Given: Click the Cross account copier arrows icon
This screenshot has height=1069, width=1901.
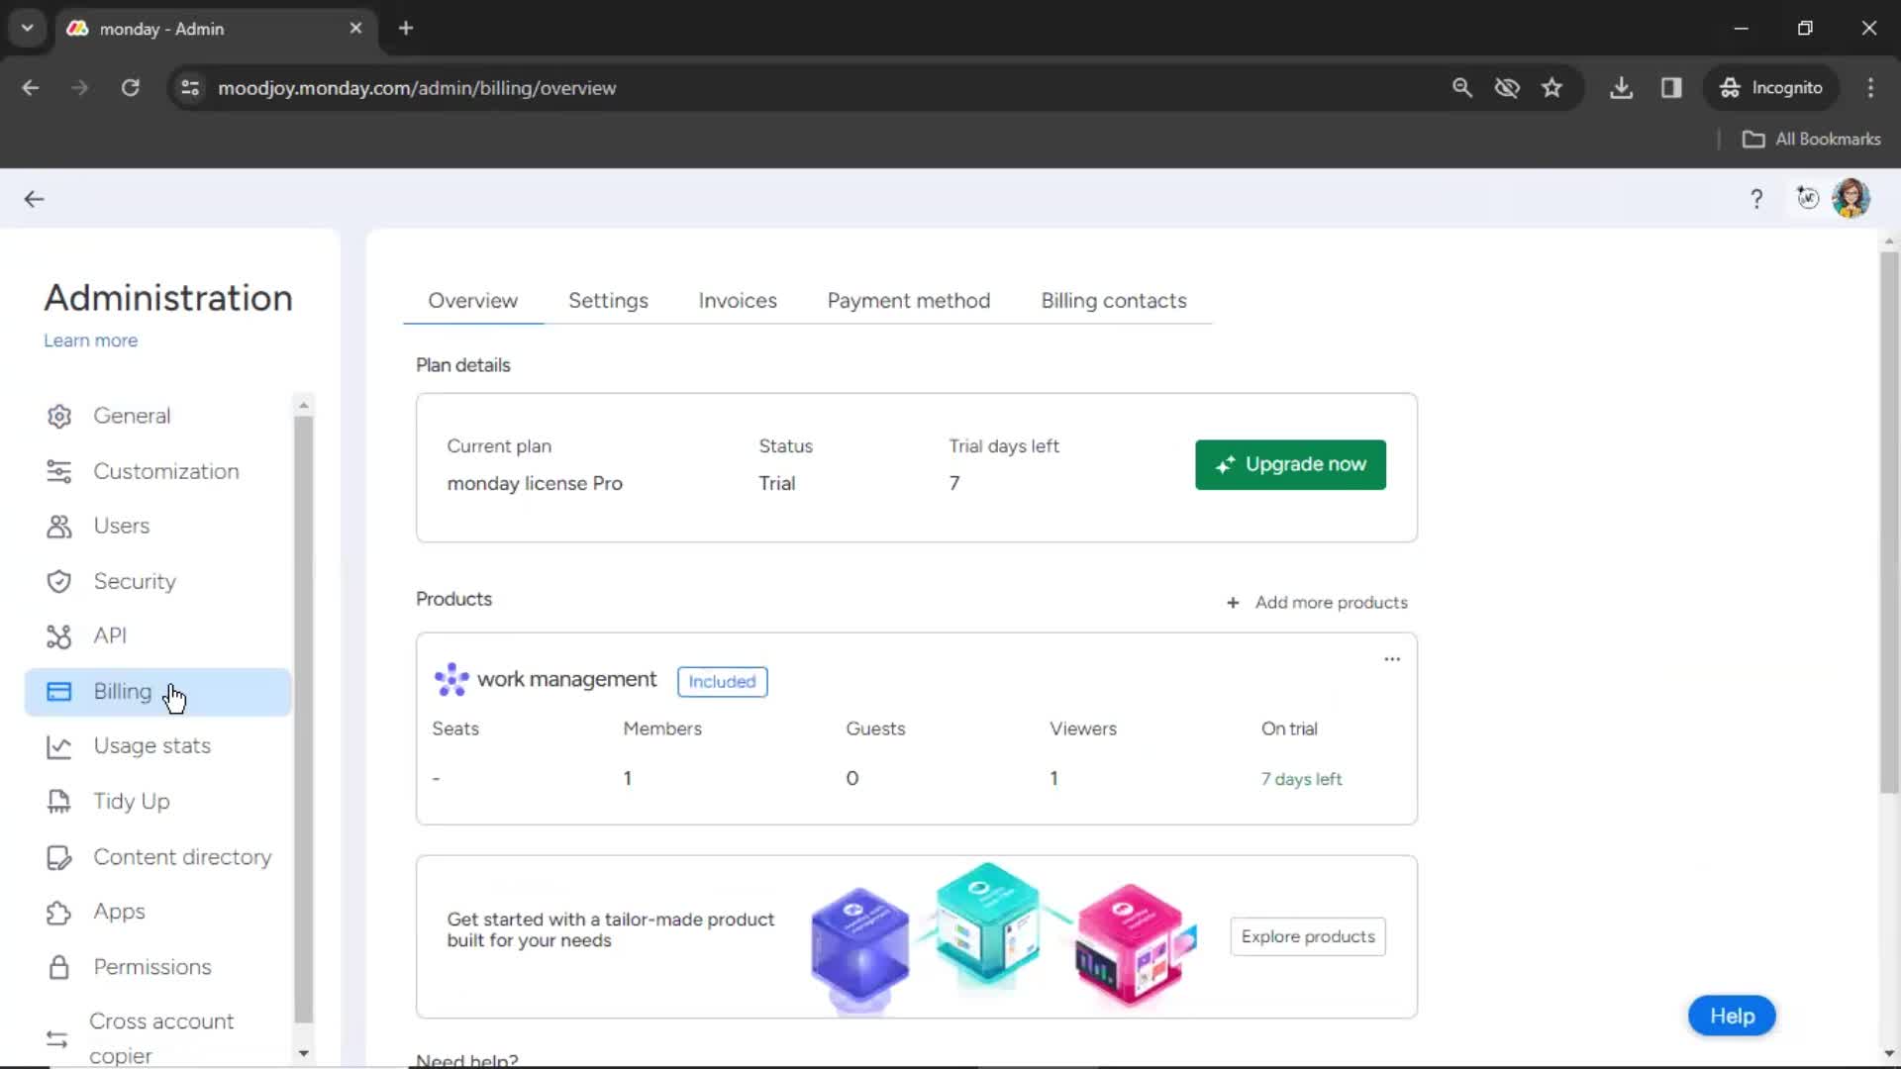Looking at the screenshot, I should pos(57,1039).
